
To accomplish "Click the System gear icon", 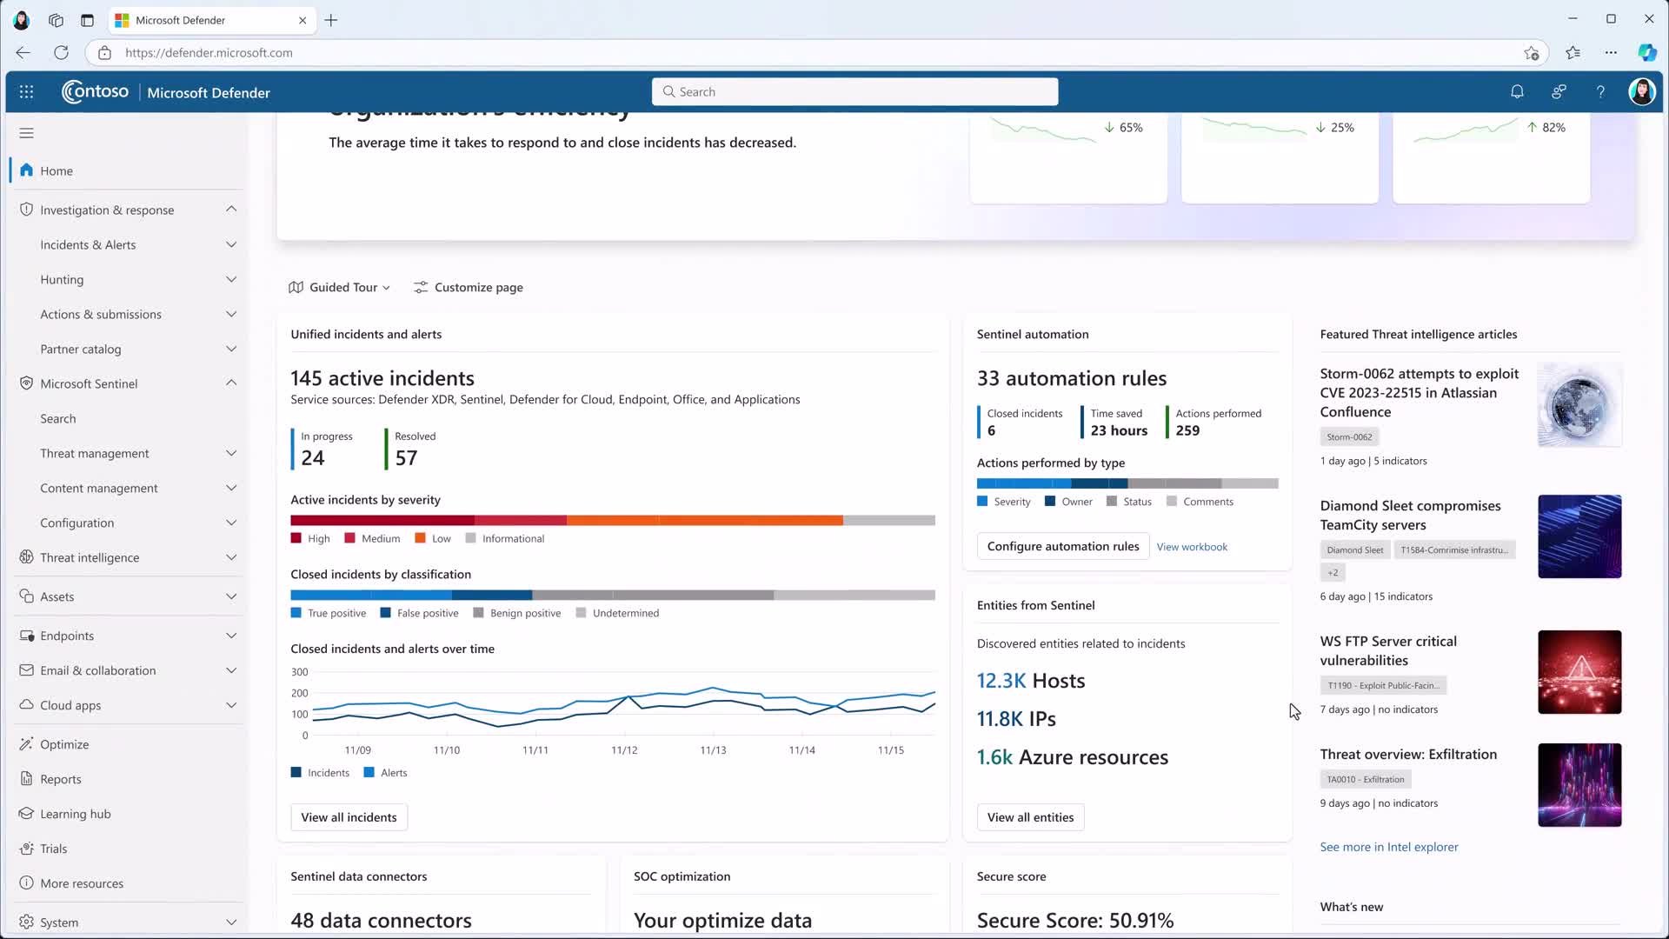I will click(x=26, y=922).
